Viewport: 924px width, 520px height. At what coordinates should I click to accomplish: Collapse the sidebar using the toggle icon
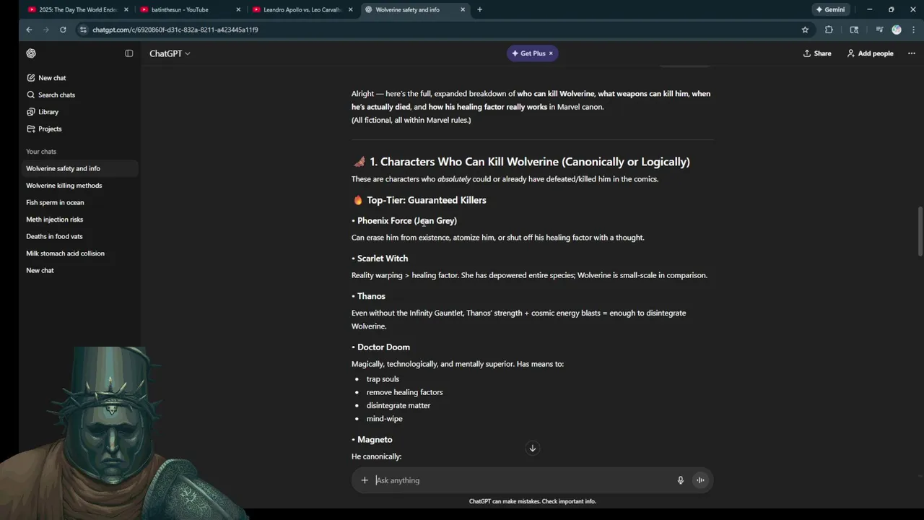[x=129, y=53]
